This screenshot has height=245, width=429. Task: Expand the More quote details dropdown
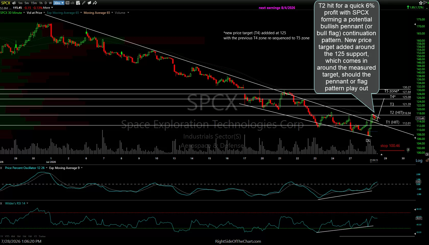point(48,8)
